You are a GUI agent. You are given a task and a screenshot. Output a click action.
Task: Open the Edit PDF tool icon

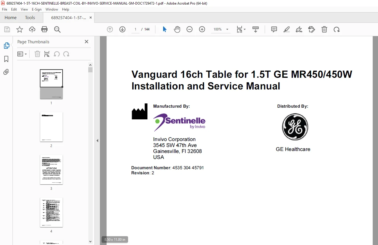[312, 29]
